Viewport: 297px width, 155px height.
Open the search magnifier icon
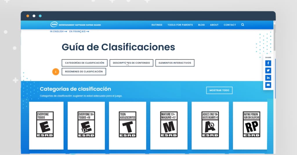[x=243, y=25]
